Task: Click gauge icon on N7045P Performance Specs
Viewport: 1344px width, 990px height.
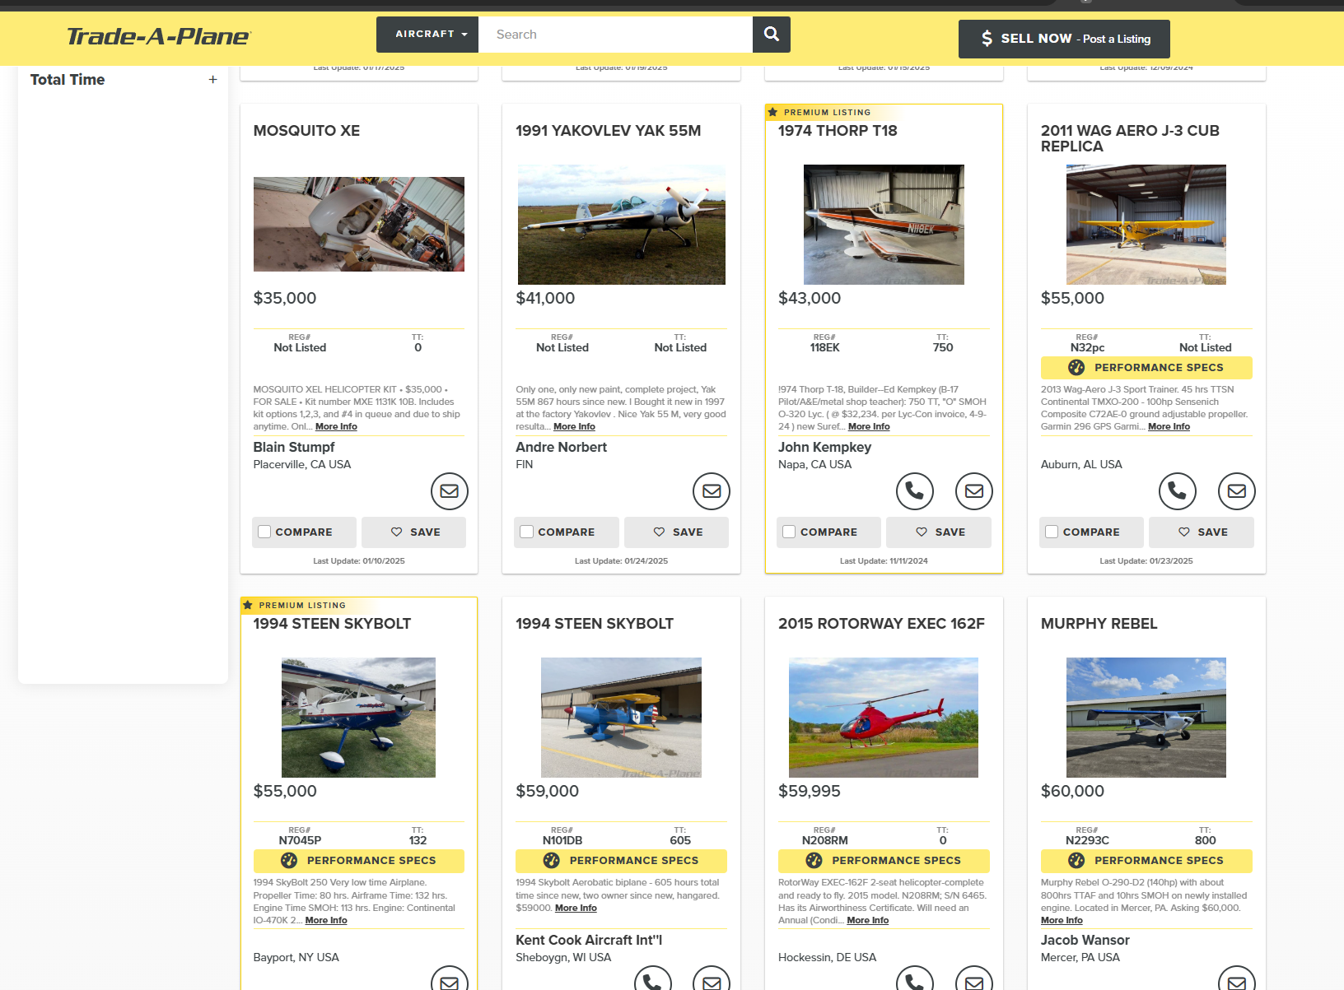Action: click(289, 861)
